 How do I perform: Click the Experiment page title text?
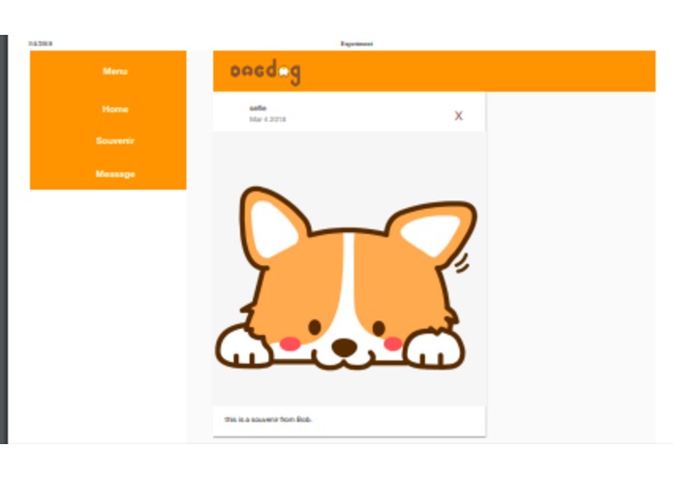(356, 44)
